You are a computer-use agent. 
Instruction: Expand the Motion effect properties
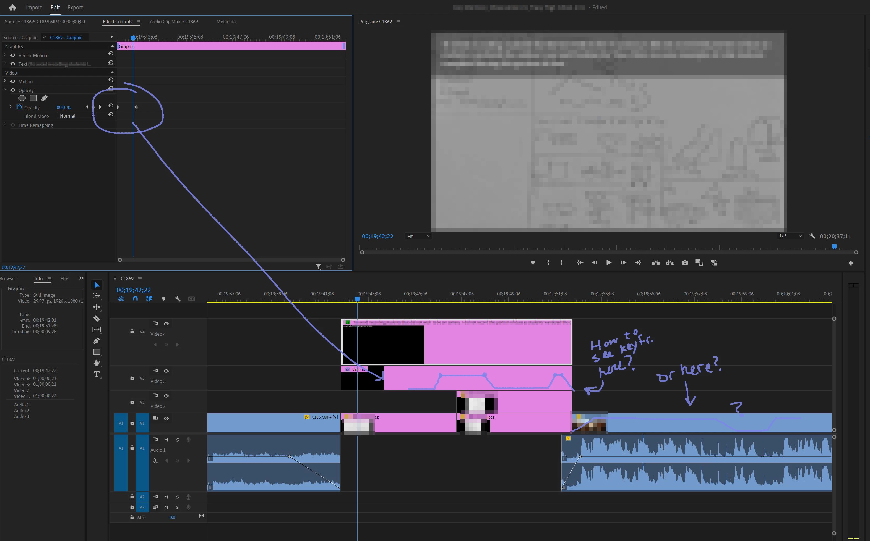point(5,81)
